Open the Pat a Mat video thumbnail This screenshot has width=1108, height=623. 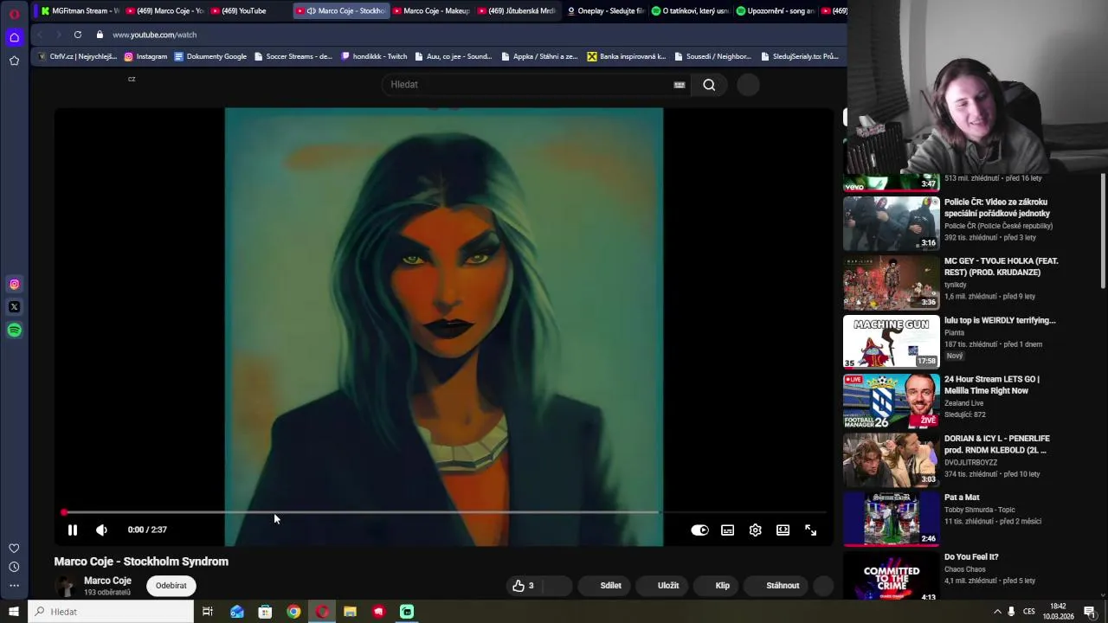click(x=891, y=518)
